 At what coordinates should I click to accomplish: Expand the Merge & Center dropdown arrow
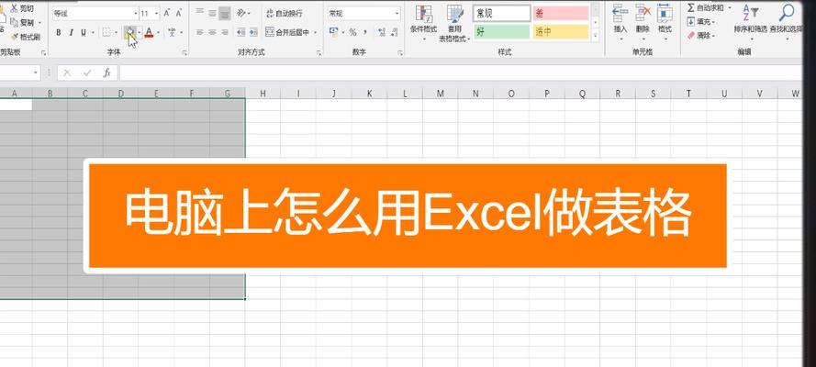pos(316,33)
